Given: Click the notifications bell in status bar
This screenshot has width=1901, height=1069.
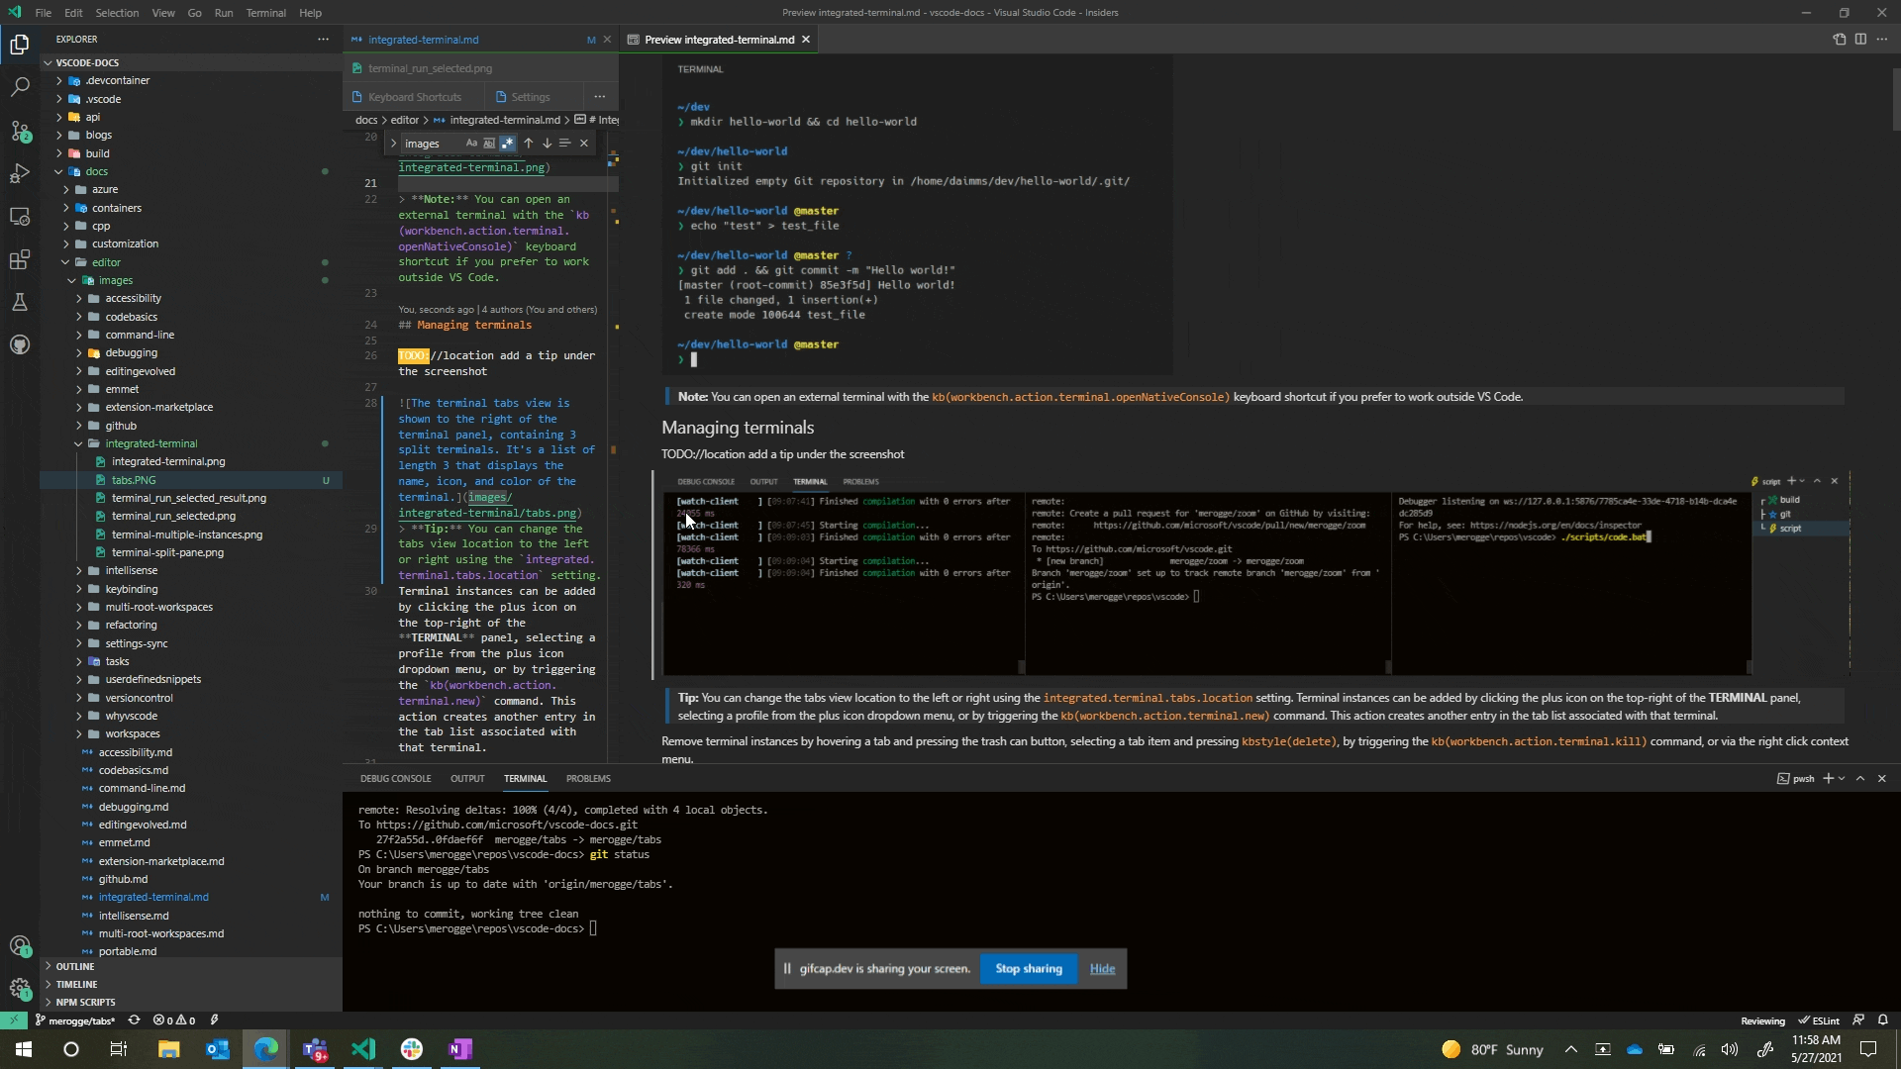Looking at the screenshot, I should coord(1883,1020).
